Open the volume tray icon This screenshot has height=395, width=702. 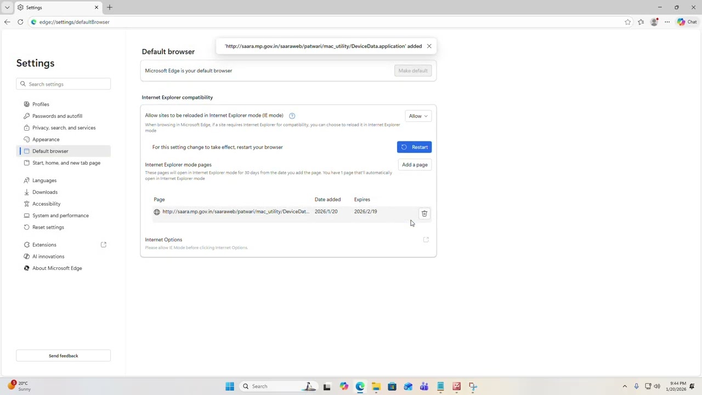tap(657, 386)
